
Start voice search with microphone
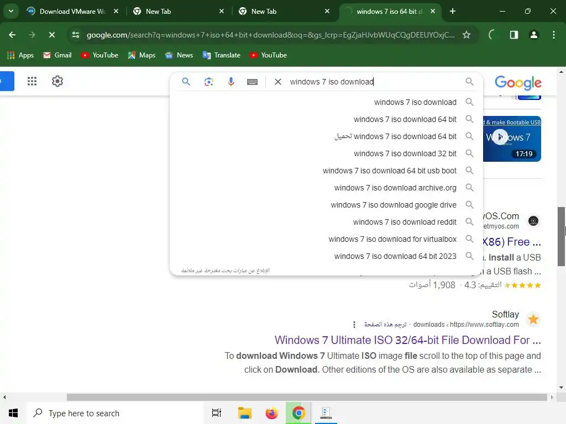(231, 82)
